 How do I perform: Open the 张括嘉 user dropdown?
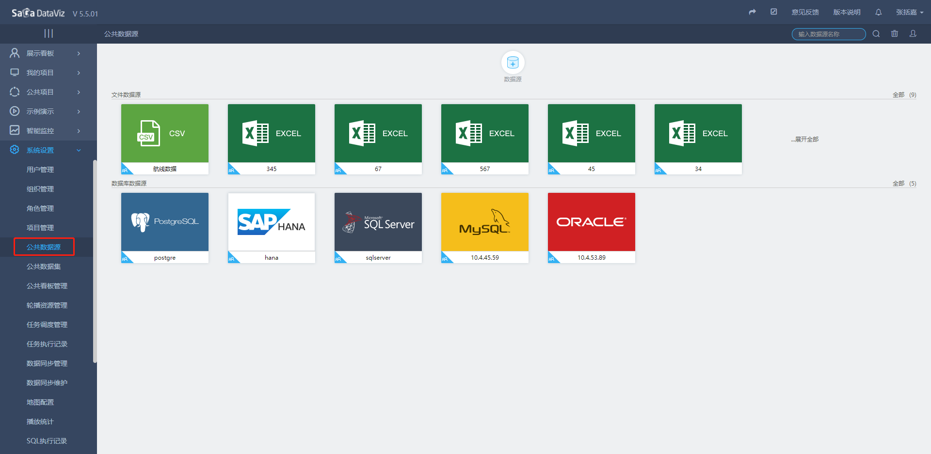pyautogui.click(x=910, y=12)
